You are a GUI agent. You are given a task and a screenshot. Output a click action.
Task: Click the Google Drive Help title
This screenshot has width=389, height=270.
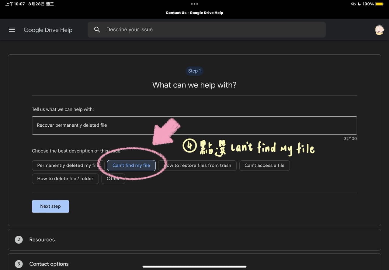[x=48, y=30]
